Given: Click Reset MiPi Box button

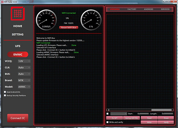Looking at the screenshot, I should (69, 28).
